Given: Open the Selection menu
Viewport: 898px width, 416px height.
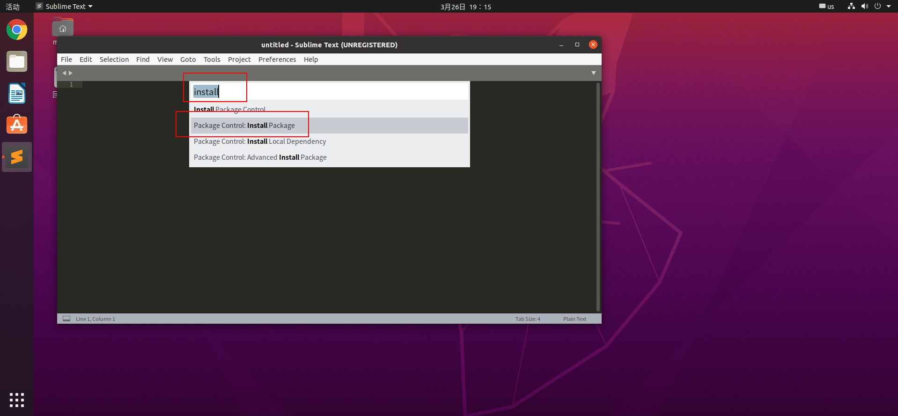Looking at the screenshot, I should [x=114, y=59].
